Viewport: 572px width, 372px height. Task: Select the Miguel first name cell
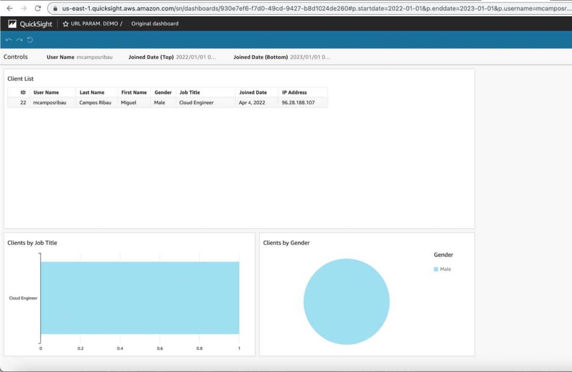pos(134,102)
